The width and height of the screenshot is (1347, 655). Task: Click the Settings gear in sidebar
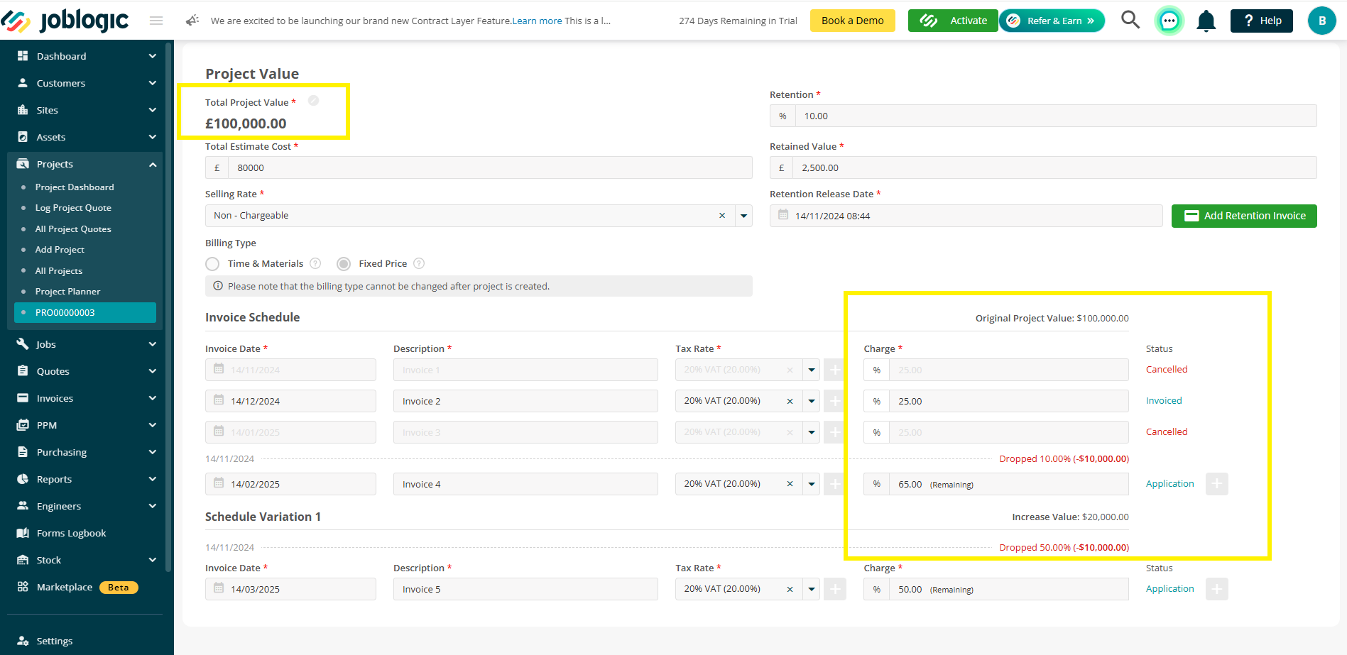point(23,641)
